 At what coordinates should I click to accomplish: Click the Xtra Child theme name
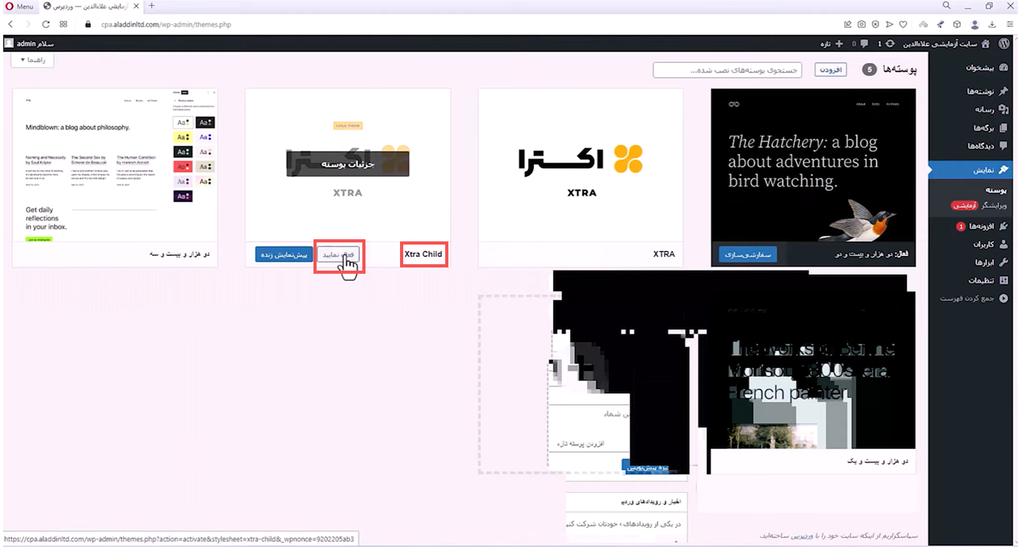point(423,254)
